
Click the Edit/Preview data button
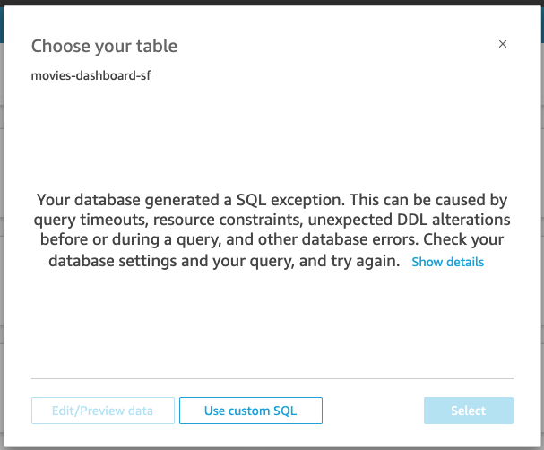(x=100, y=411)
